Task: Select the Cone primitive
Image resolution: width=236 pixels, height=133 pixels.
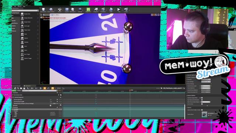Action: [29, 46]
